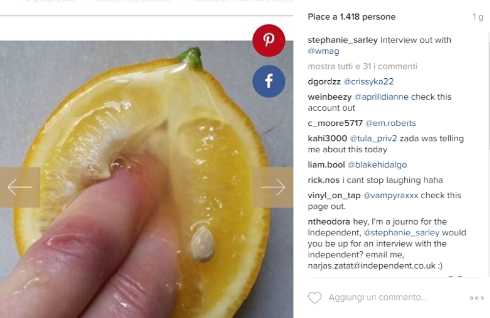Viewport: 490px width, 318px height.
Task: Go to next image with right arrow
Action: 273,187
